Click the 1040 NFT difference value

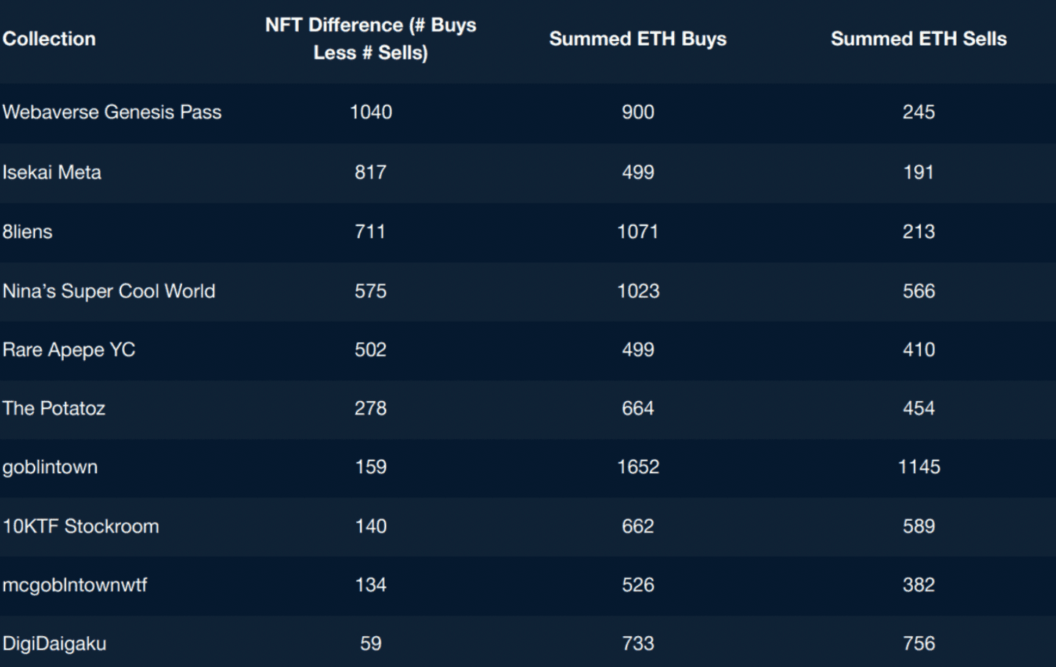pos(371,112)
